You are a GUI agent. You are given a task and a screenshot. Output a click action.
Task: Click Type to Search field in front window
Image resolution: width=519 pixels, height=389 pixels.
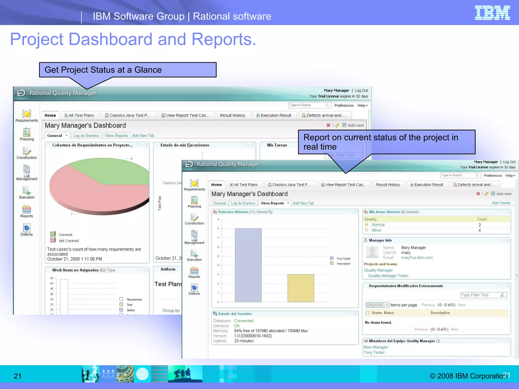tap(460, 175)
